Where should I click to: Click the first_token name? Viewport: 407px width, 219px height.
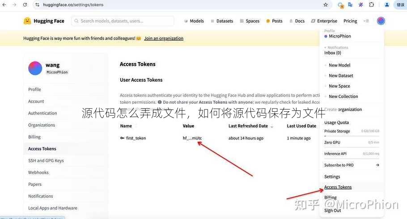136,138
